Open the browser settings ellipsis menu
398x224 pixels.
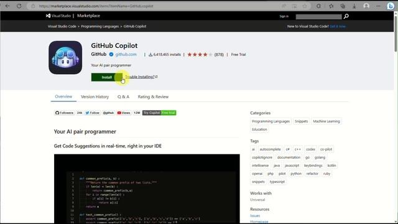[x=379, y=6]
